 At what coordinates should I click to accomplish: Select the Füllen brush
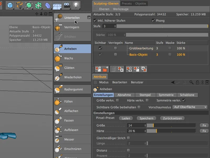72,101
